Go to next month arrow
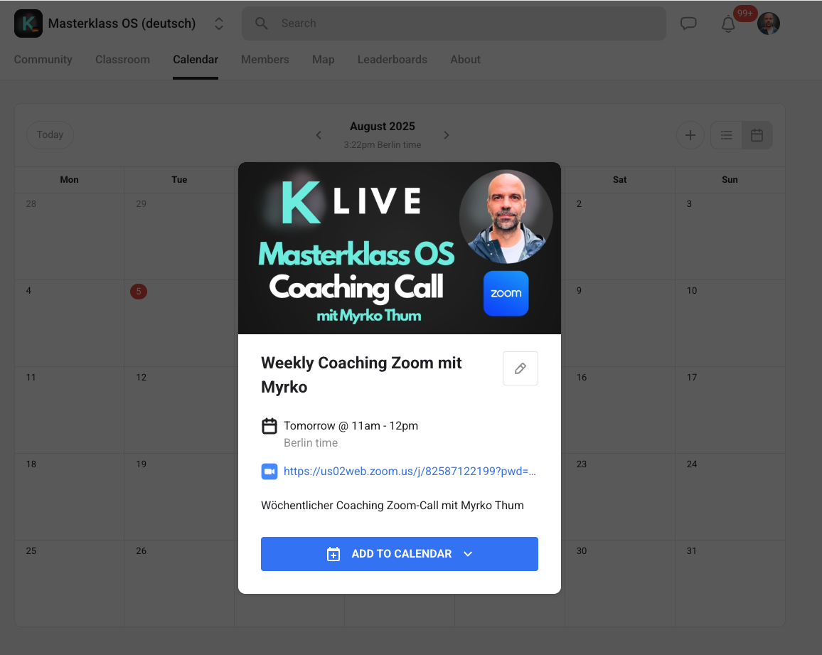The width and height of the screenshot is (822, 655). point(447,135)
